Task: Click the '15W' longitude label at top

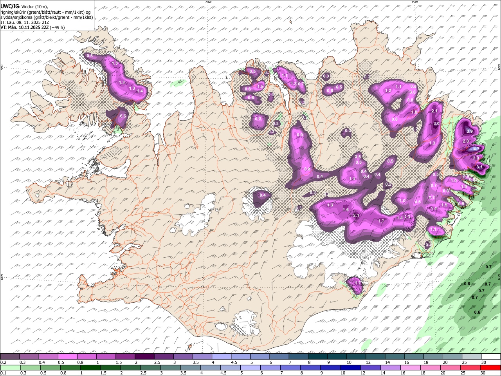Action: [x=414, y=2]
